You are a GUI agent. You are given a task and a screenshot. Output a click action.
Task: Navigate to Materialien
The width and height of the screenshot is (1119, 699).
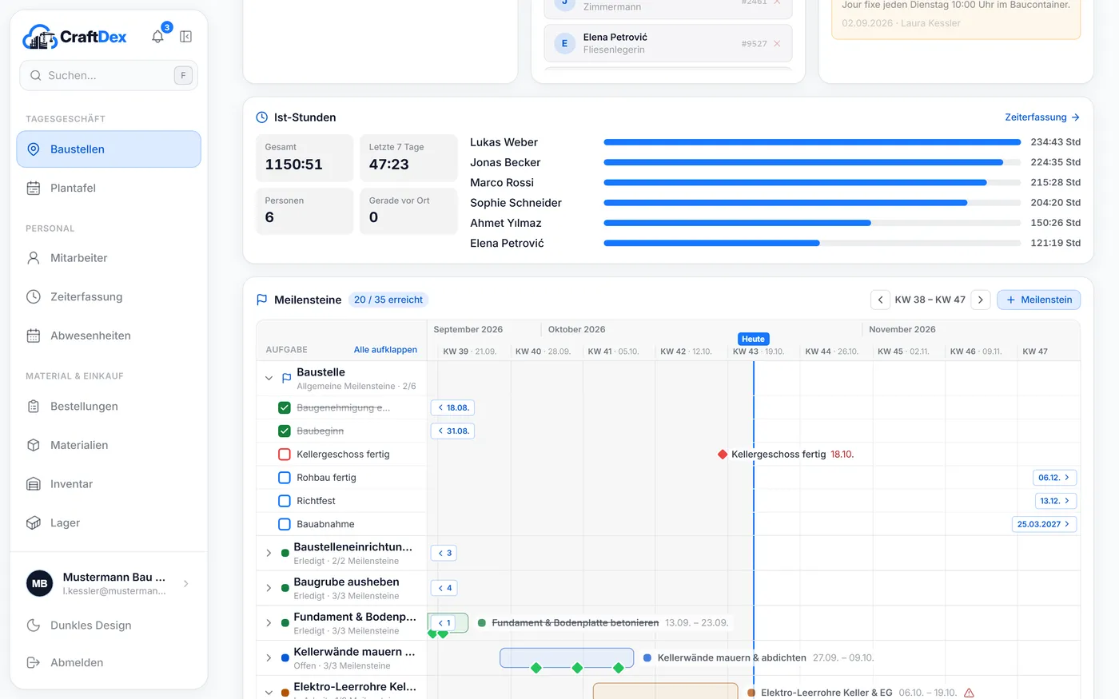(109, 445)
